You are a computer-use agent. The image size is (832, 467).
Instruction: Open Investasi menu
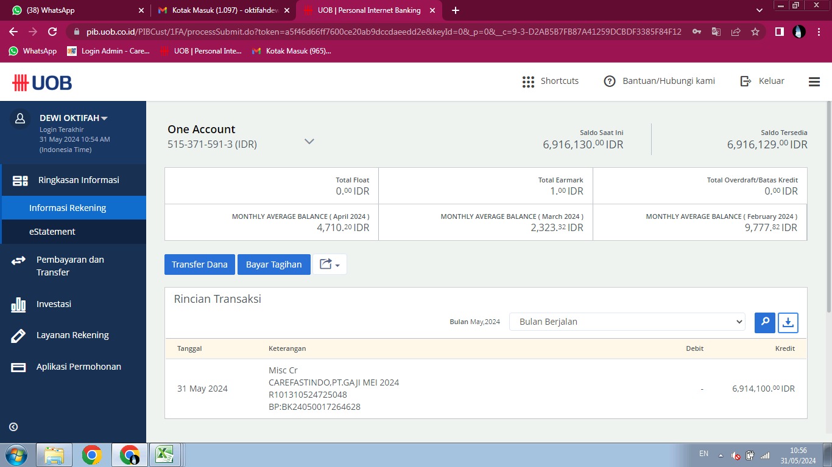(x=73, y=304)
